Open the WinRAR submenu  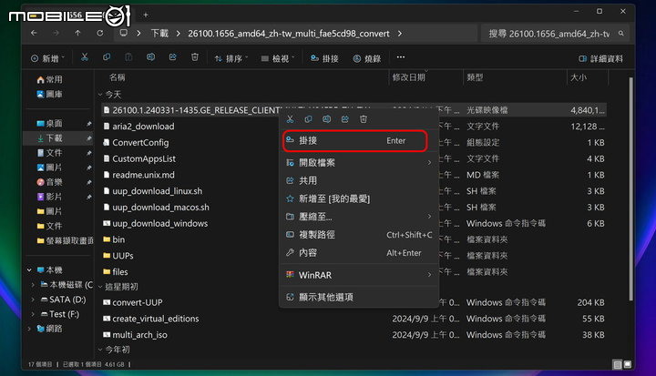coord(359,275)
